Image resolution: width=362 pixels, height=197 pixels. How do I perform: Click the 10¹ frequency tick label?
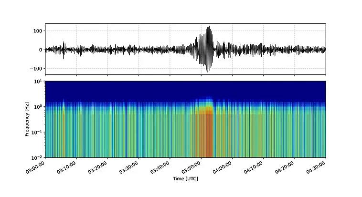(38, 82)
